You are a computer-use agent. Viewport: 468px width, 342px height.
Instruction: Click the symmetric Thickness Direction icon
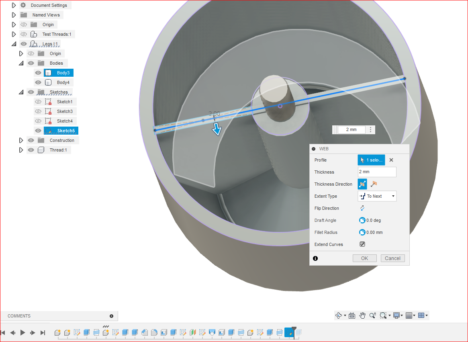[362, 184]
